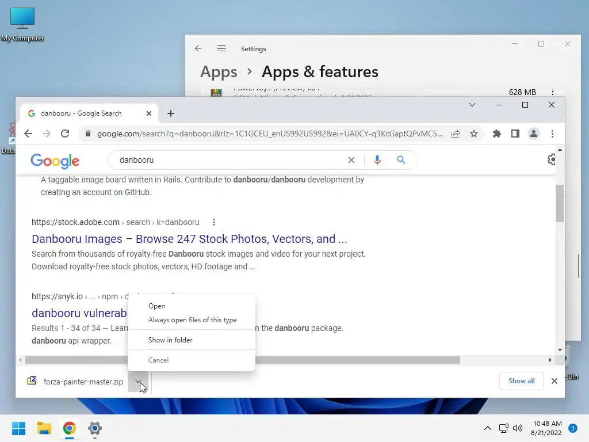Reload the Google search page

click(65, 134)
